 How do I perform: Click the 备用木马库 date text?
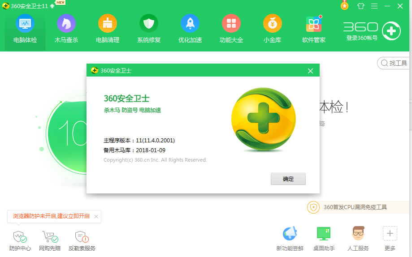click(134, 150)
